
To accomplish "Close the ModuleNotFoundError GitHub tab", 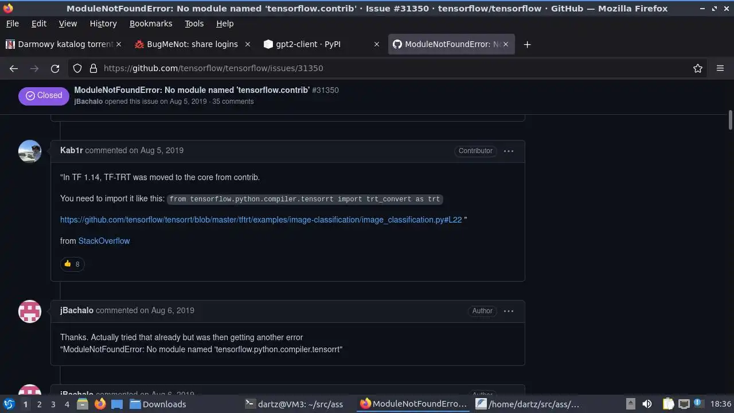I will tap(505, 44).
